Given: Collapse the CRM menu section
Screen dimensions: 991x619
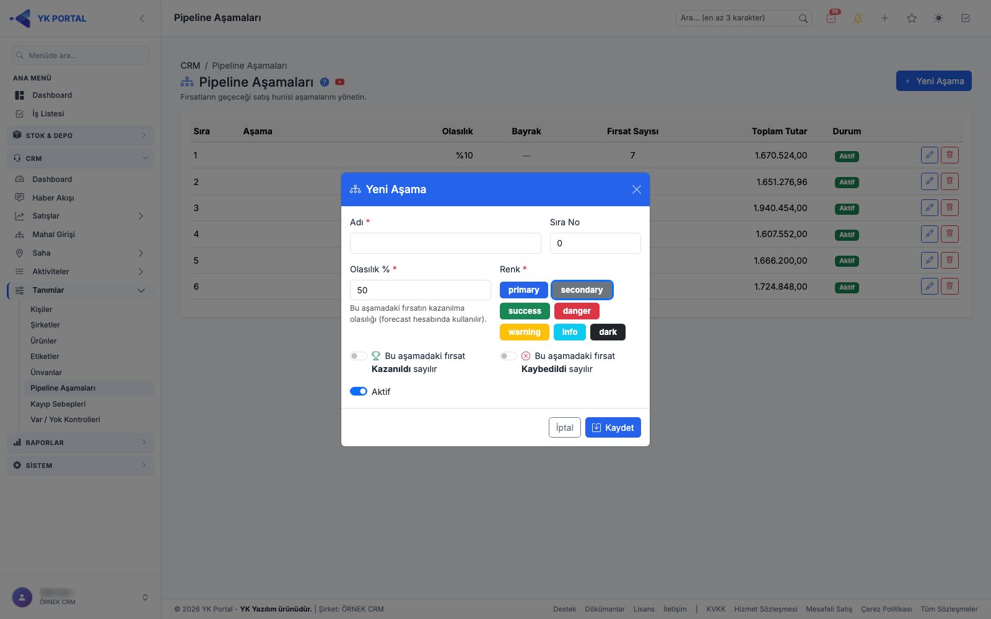Looking at the screenshot, I should click(x=81, y=158).
